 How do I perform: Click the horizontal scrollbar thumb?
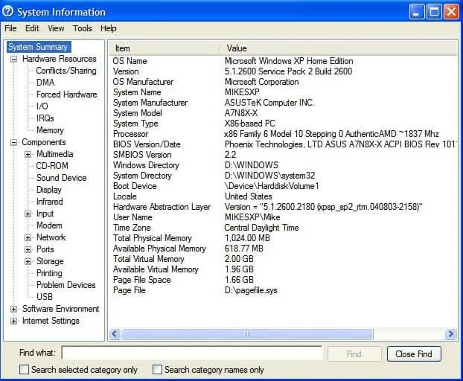click(x=247, y=334)
